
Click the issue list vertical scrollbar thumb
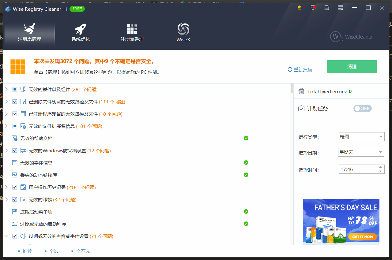292,88
